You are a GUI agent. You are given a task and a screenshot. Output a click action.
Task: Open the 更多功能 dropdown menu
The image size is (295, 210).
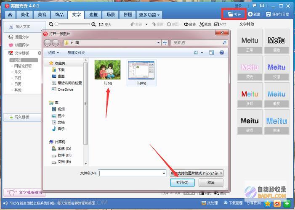(149, 15)
